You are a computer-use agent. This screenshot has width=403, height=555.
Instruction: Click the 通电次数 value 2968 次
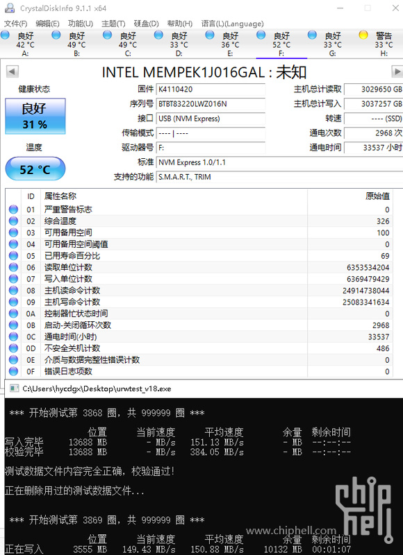pos(374,133)
